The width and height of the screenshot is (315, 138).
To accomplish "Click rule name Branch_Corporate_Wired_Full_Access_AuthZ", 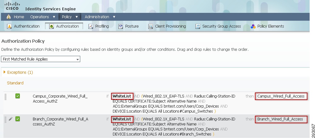I will coord(60,122).
